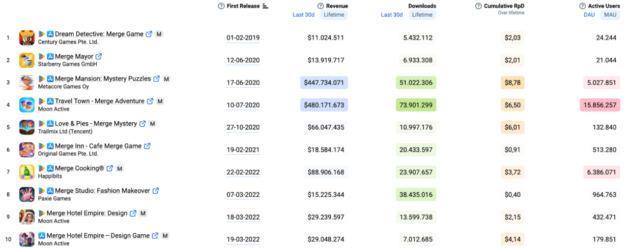Viewport: 631px width, 249px height.
Task: Click the help icon beside Active Users
Action: (583, 6)
